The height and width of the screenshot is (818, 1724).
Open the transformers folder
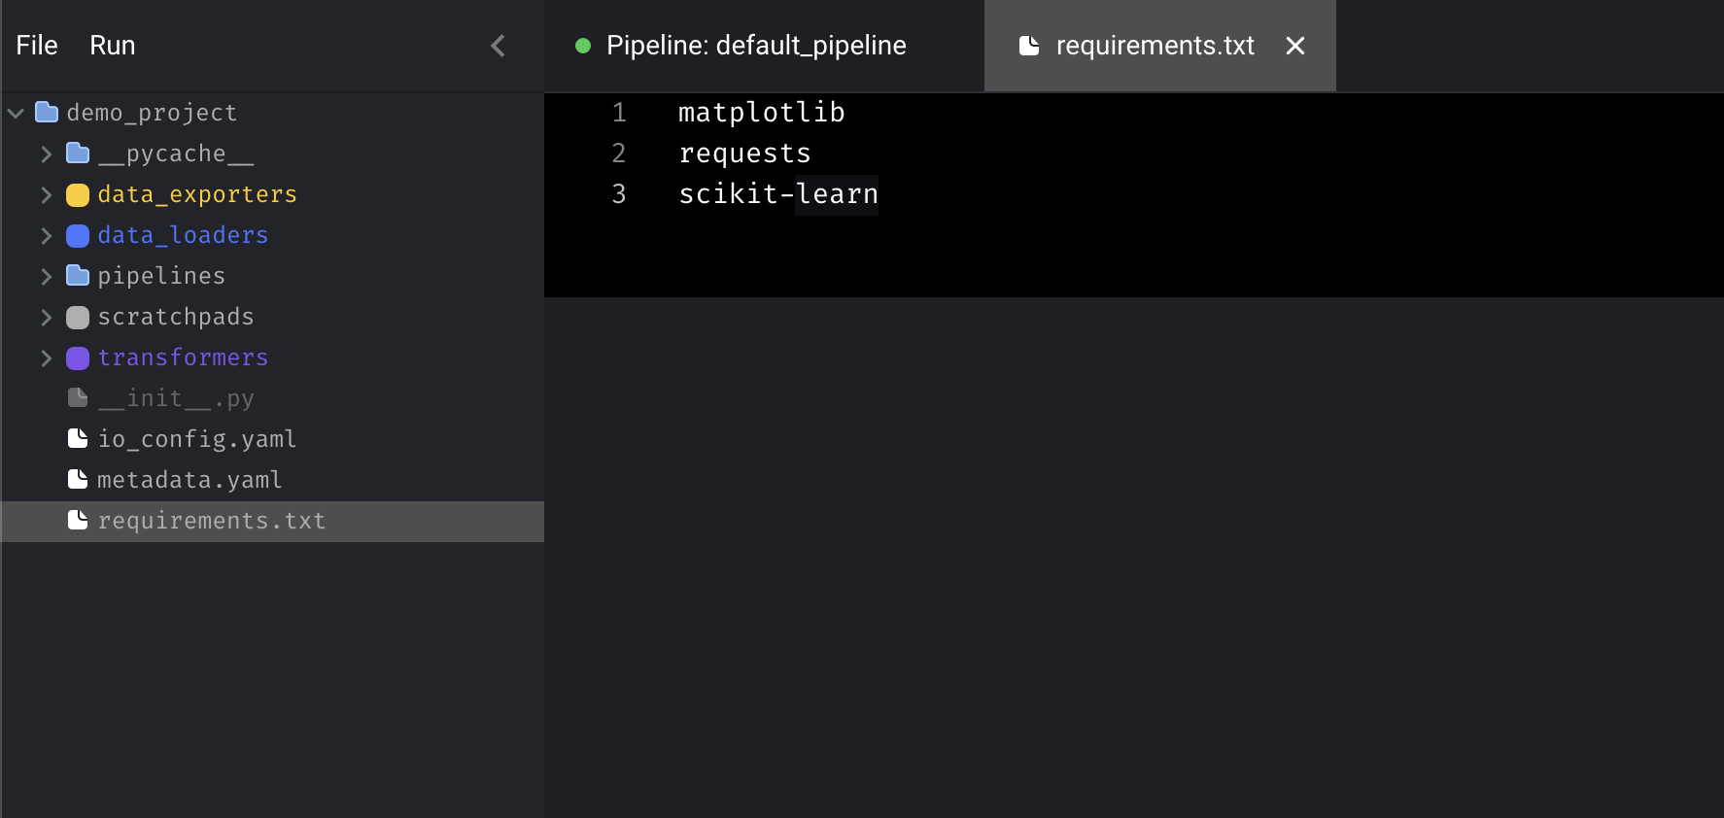click(183, 358)
